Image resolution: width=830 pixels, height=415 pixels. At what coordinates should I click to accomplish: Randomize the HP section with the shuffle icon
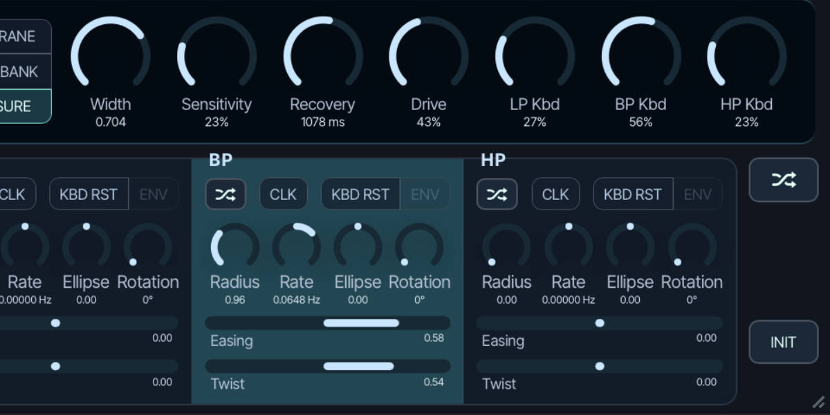tap(497, 194)
